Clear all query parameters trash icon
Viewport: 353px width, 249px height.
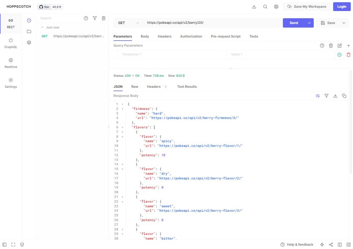[331, 46]
